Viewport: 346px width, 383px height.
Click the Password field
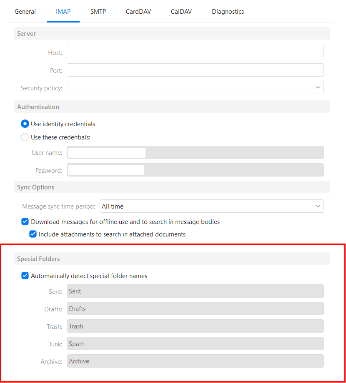(195, 170)
